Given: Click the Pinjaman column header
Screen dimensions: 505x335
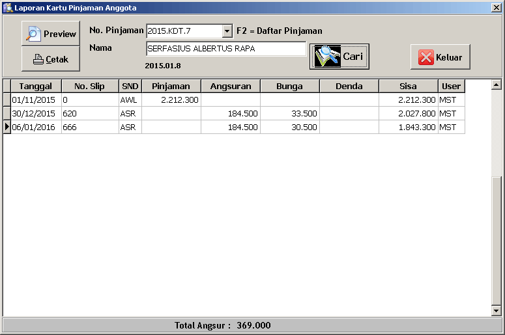Looking at the screenshot, I should pos(171,86).
